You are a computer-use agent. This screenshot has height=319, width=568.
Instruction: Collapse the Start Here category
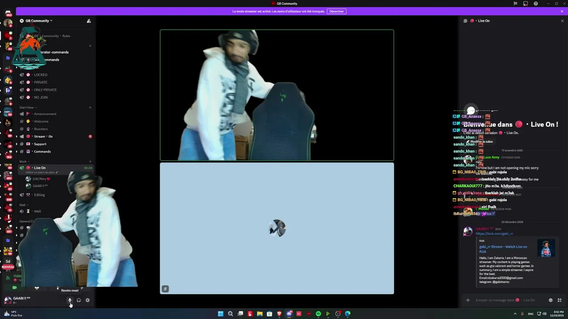pos(28,107)
